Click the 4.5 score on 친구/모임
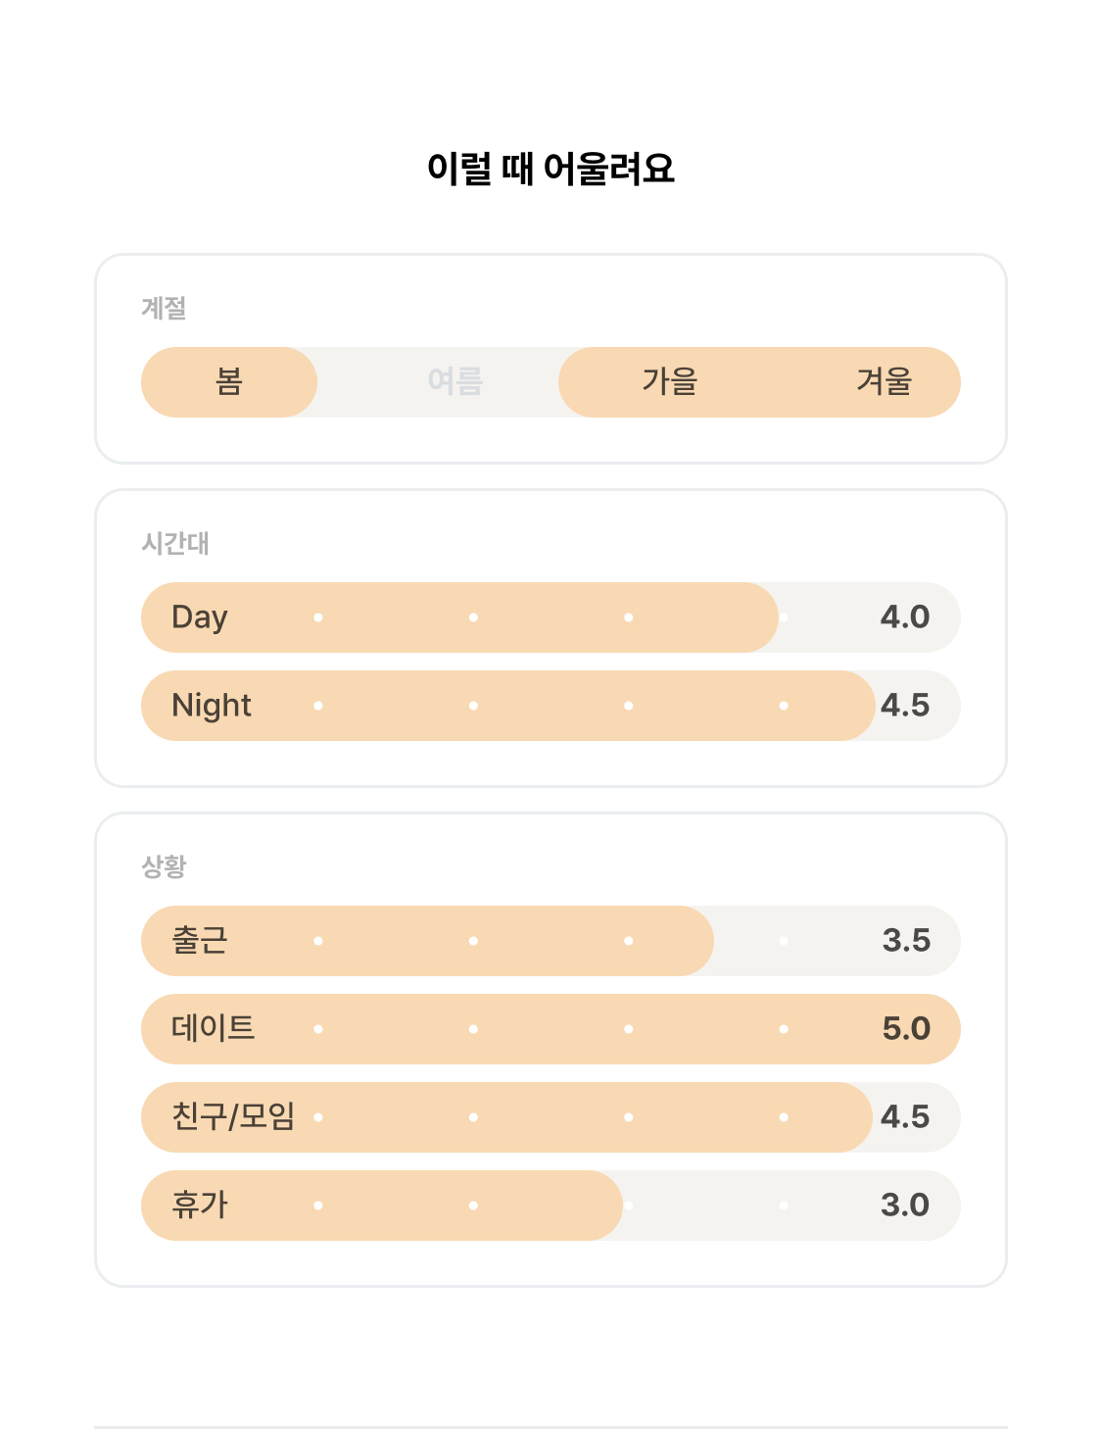The height and width of the screenshot is (1429, 1102). click(x=905, y=1117)
